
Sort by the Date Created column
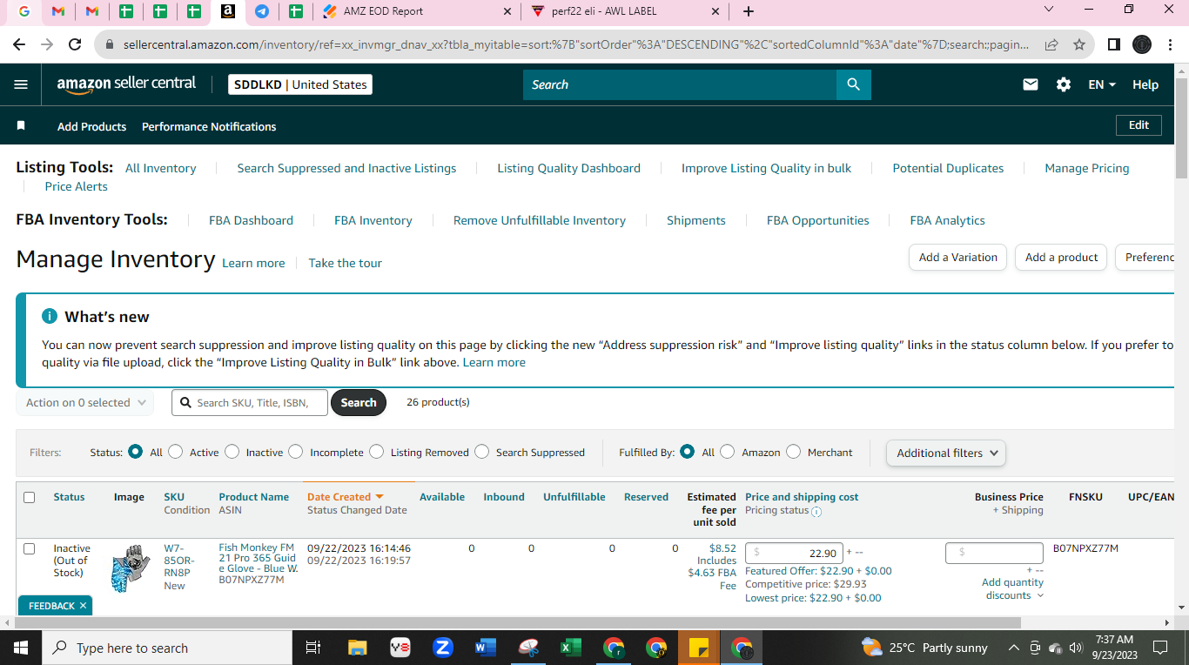(345, 497)
